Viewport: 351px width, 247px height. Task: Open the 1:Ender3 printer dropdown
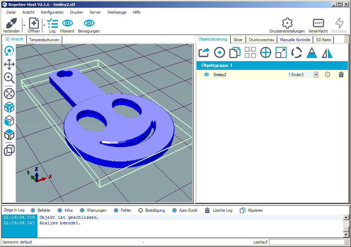tap(316, 74)
